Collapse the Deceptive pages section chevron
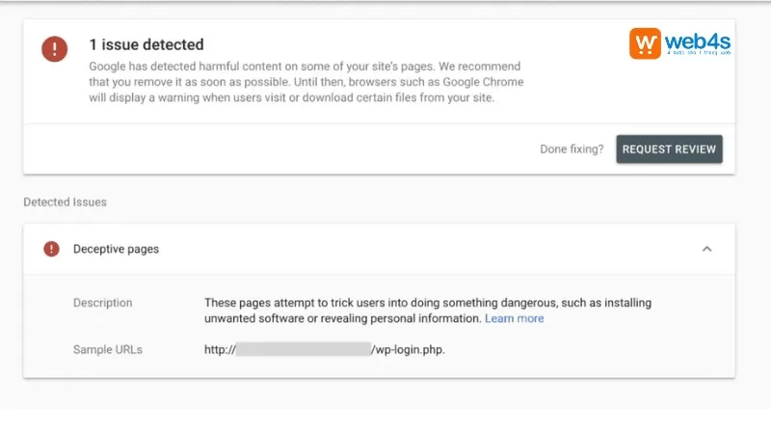 point(706,249)
